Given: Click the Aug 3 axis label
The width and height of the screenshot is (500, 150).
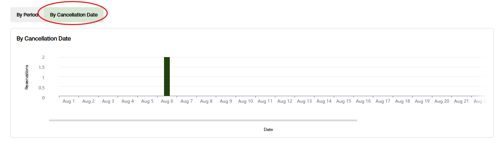Looking at the screenshot, I should [x=108, y=101].
